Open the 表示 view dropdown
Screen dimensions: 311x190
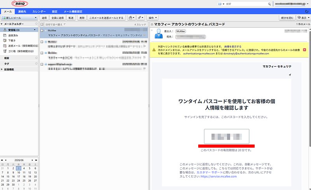pos(303,18)
